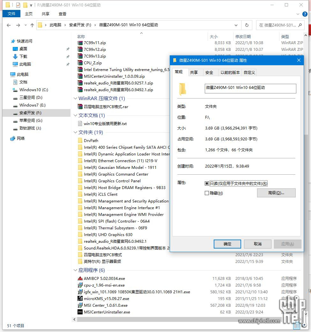Select 下载 downloads arrow icon
Image resolution: width=311 pixels, height=332 pixels.
15,57
